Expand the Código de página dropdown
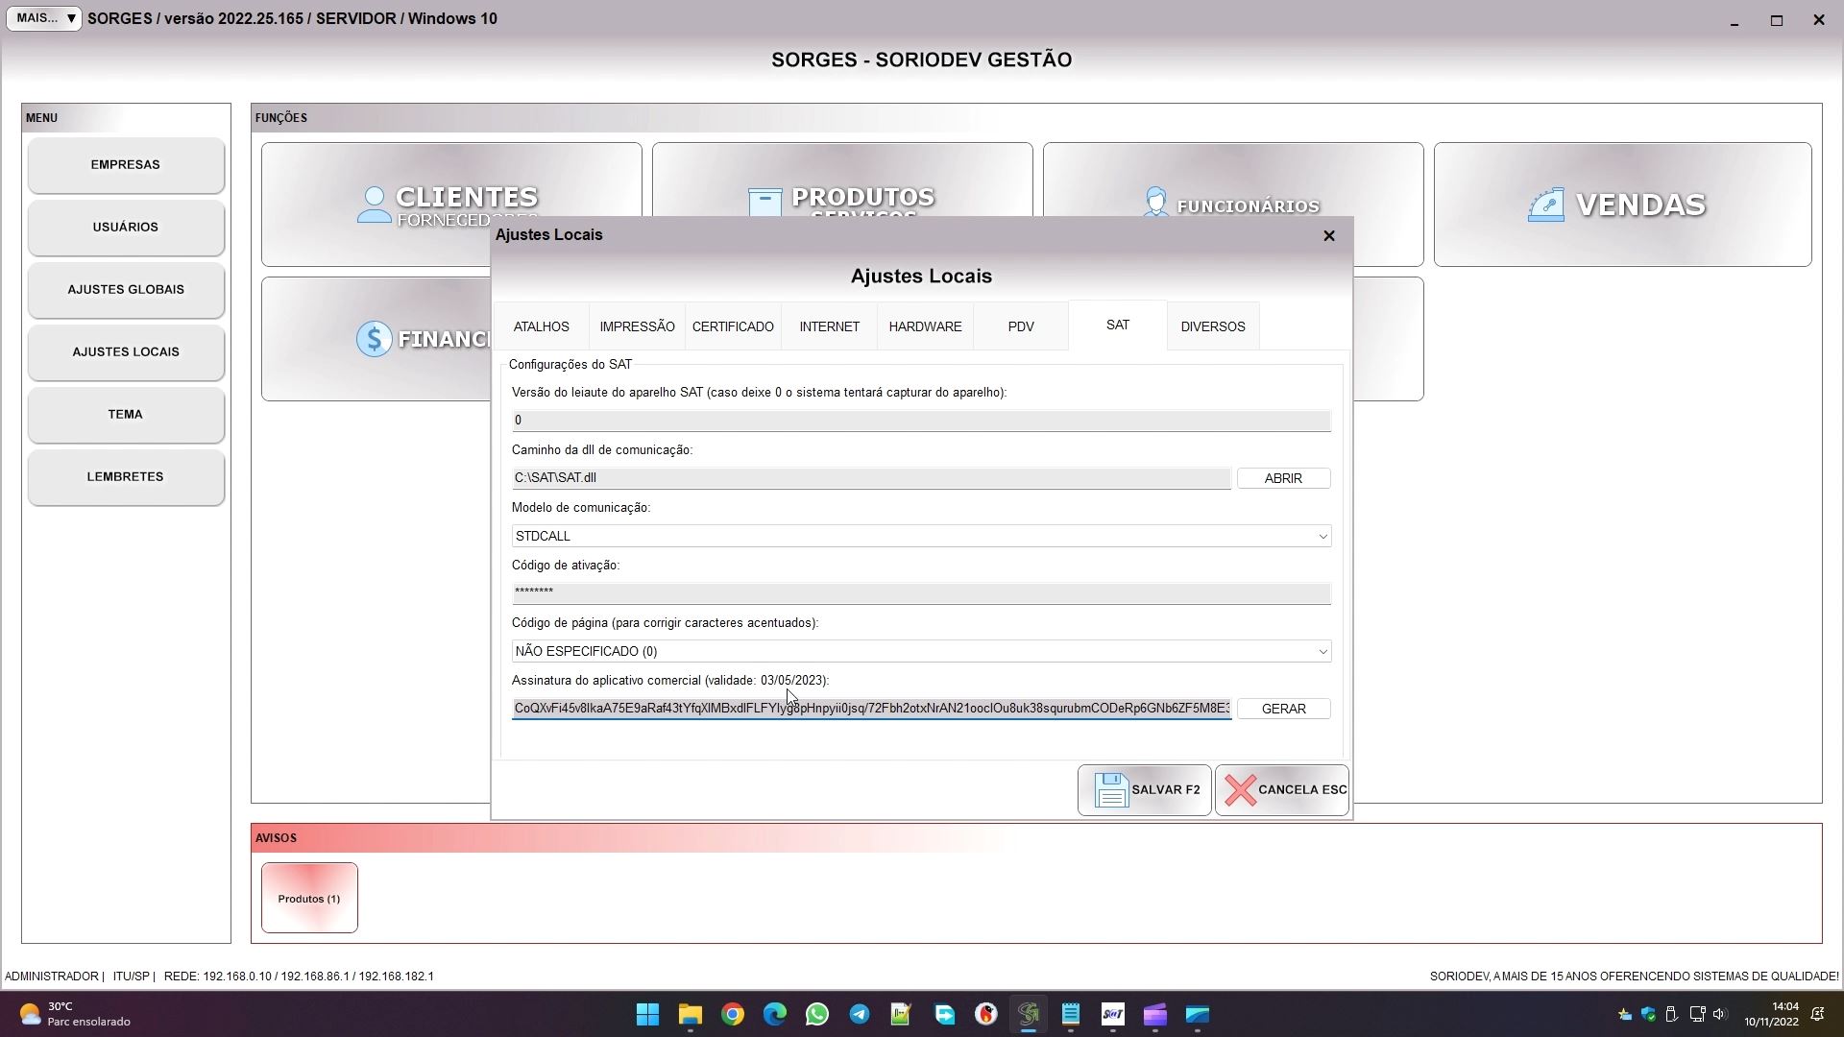1844x1037 pixels. click(x=1322, y=652)
